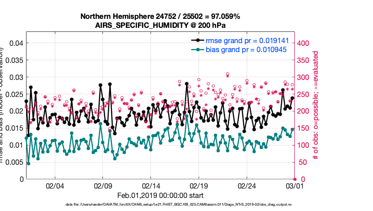Click the 03/01 x-axis tick label

[x=294, y=185]
